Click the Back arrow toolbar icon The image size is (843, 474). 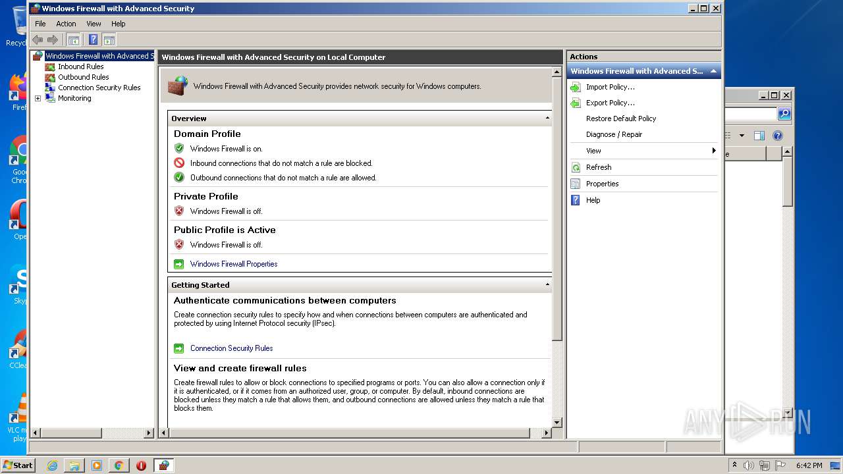38,39
